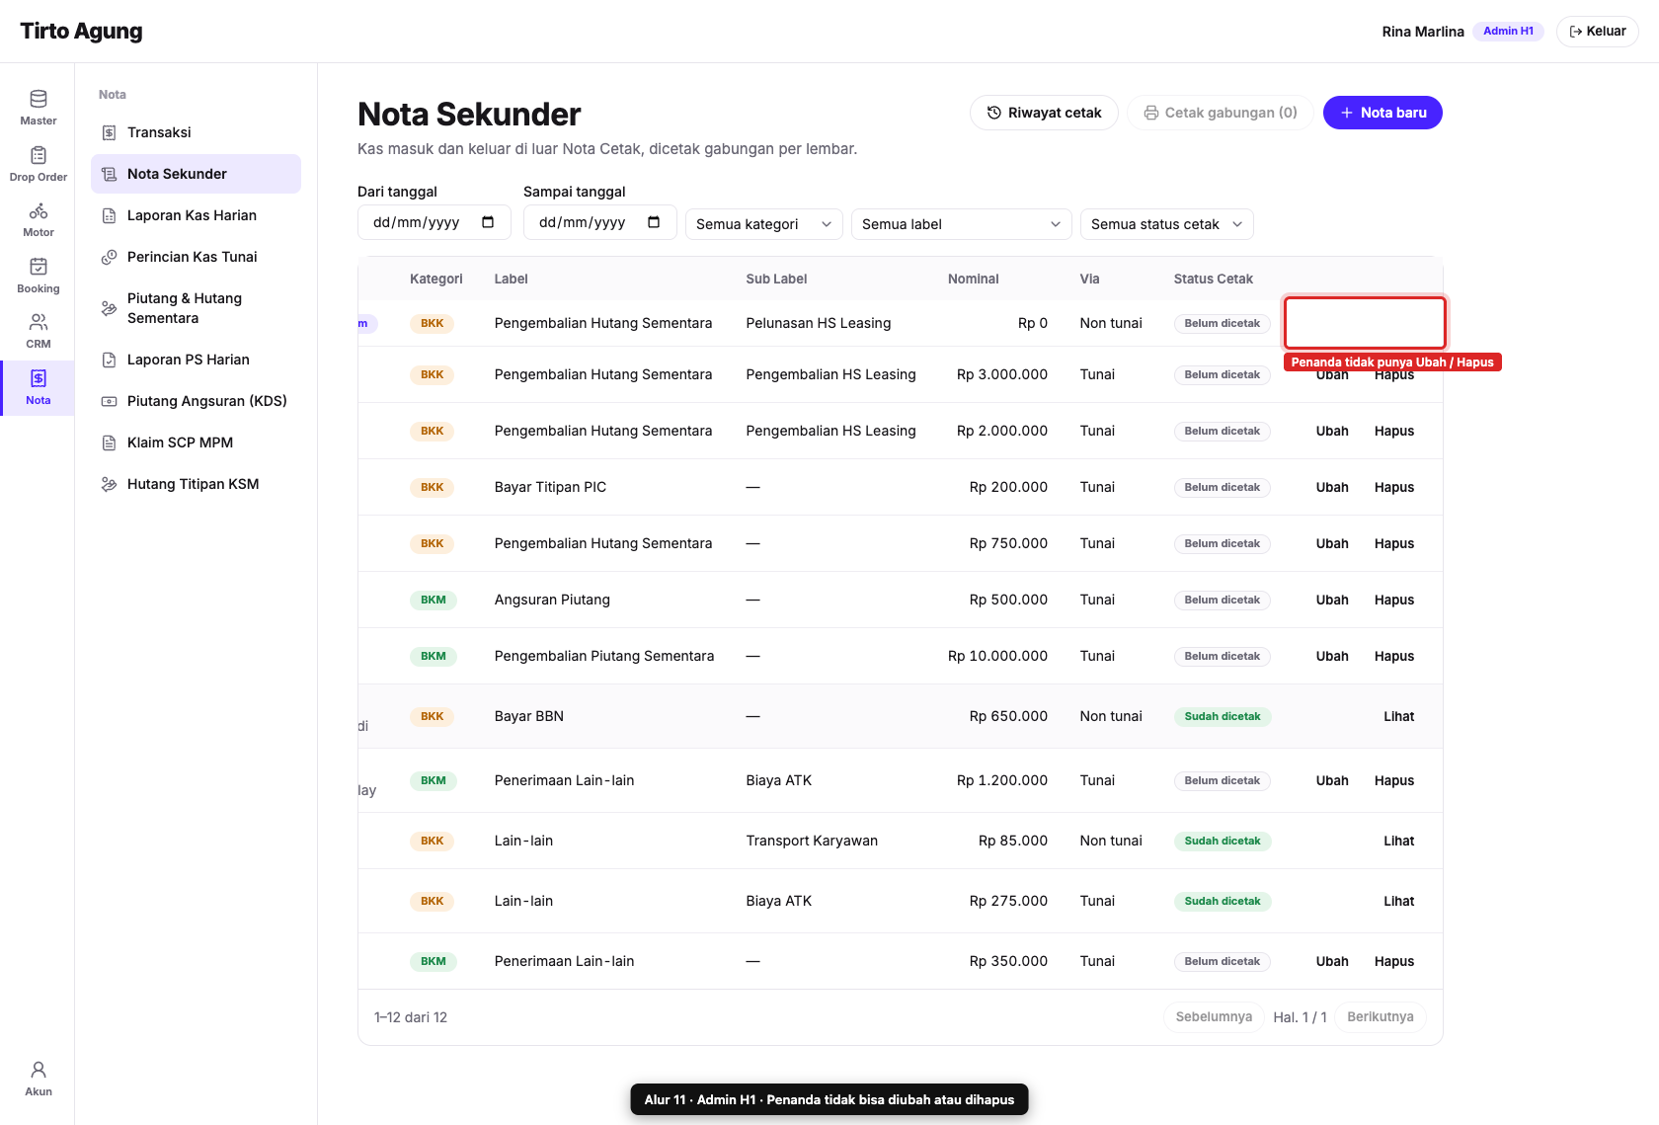This screenshot has width=1659, height=1125.
Task: Click the Transaksi receipt icon
Action: pos(110,132)
